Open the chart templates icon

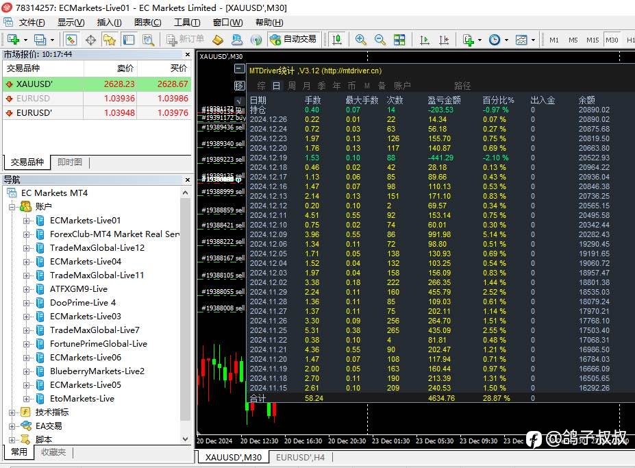pyautogui.click(x=521, y=39)
